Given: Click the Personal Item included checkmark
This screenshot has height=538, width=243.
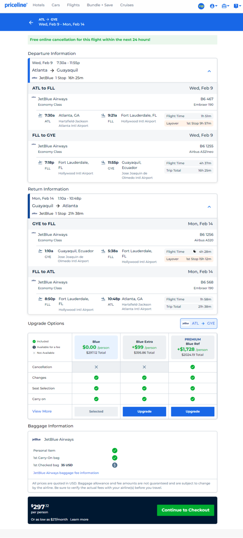Looking at the screenshot, I should [x=115, y=450].
